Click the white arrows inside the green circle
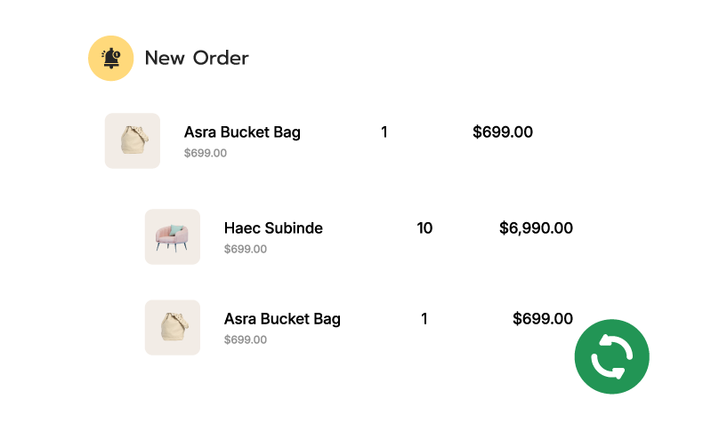 611,357
